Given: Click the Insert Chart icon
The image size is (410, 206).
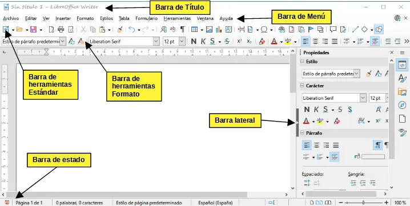Looking at the screenshot, I should [219, 29].
